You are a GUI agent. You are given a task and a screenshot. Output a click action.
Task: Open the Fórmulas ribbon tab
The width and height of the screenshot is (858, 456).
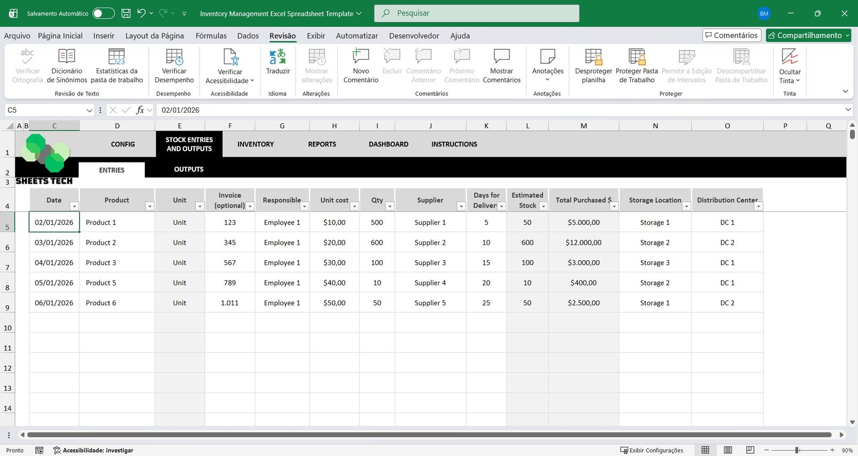click(211, 36)
